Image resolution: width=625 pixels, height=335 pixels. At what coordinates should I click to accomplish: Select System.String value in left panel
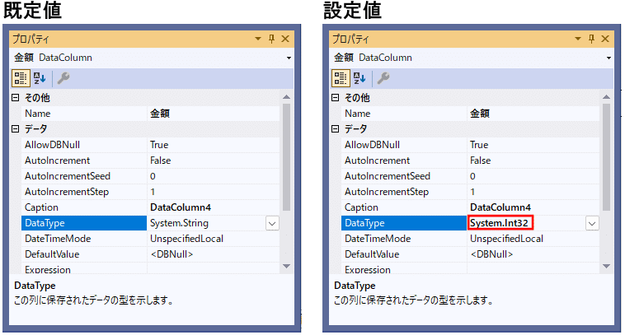click(x=179, y=223)
